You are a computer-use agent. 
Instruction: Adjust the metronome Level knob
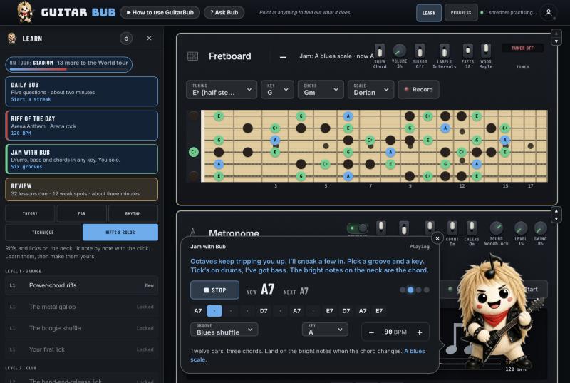pos(521,228)
